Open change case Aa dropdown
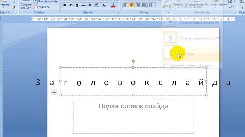 point(105,5)
